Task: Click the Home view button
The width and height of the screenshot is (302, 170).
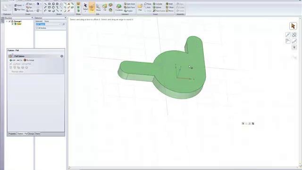Action: point(18,5)
